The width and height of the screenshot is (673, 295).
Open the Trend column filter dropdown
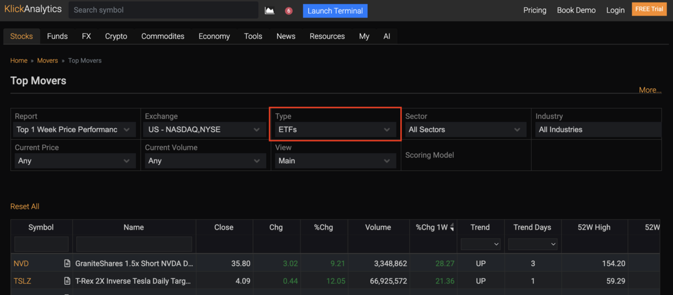pos(480,244)
